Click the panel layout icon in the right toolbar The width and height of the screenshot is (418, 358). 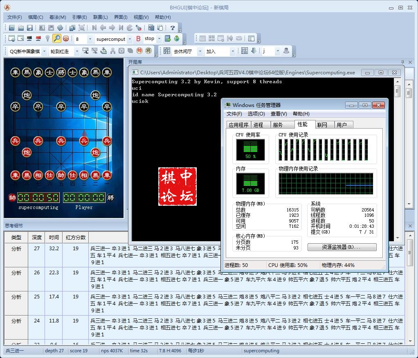(x=251, y=38)
